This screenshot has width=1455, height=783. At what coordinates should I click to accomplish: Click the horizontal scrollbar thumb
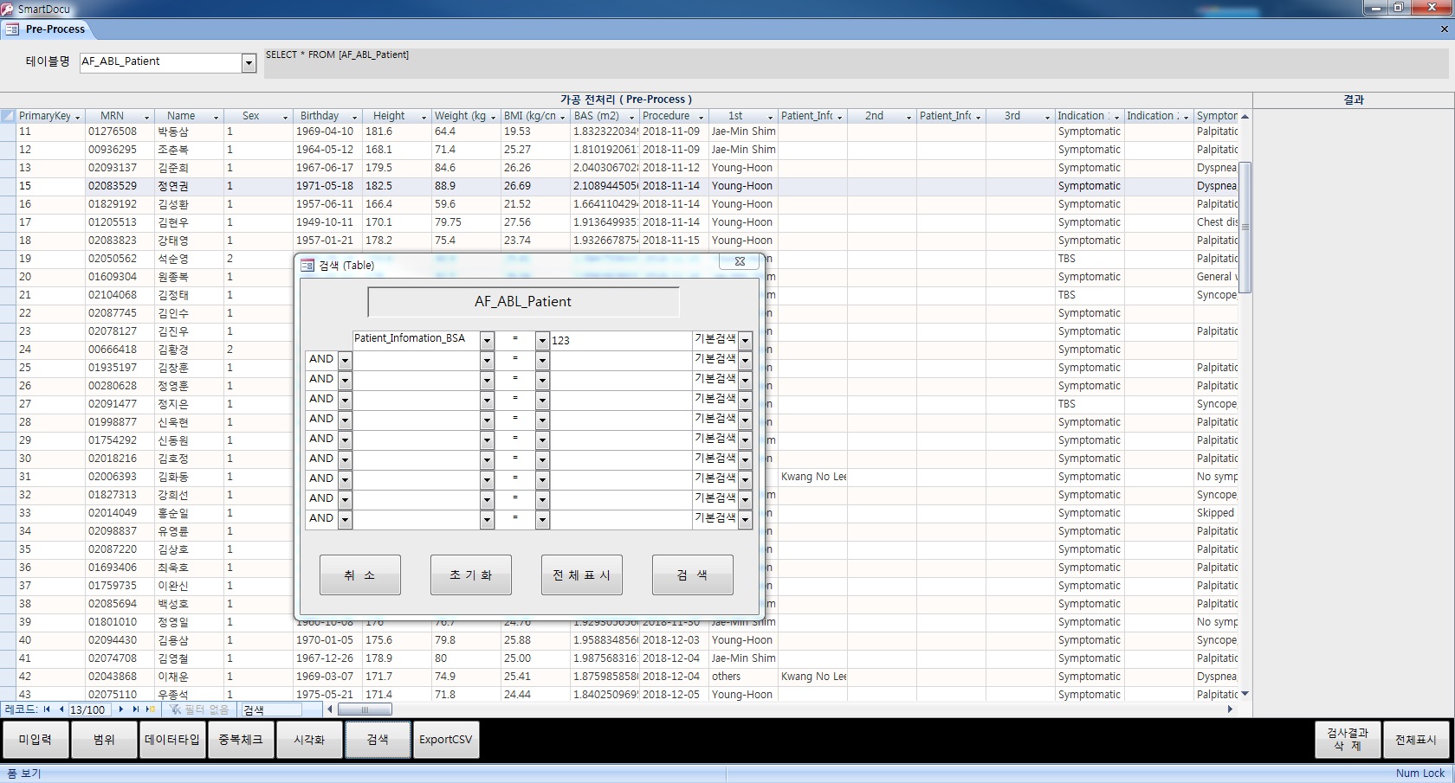365,709
